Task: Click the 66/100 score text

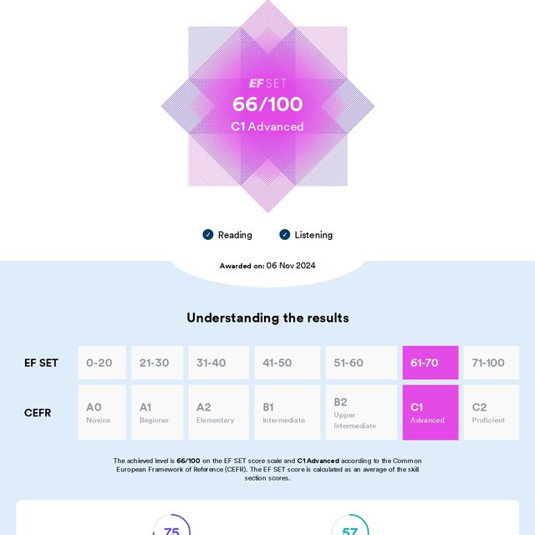Action: (267, 104)
